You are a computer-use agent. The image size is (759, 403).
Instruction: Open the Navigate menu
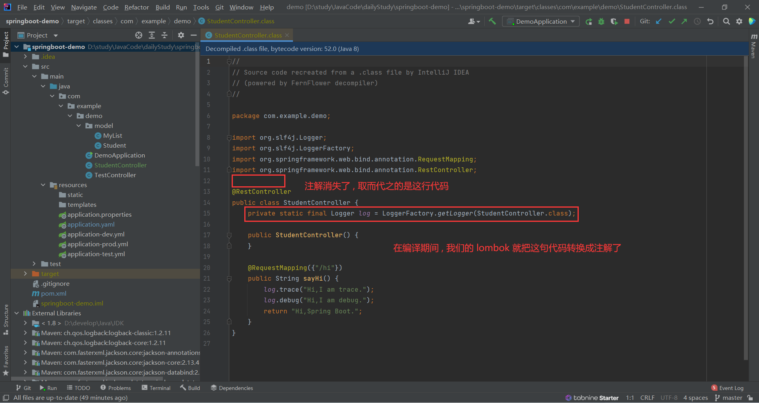pyautogui.click(x=84, y=7)
